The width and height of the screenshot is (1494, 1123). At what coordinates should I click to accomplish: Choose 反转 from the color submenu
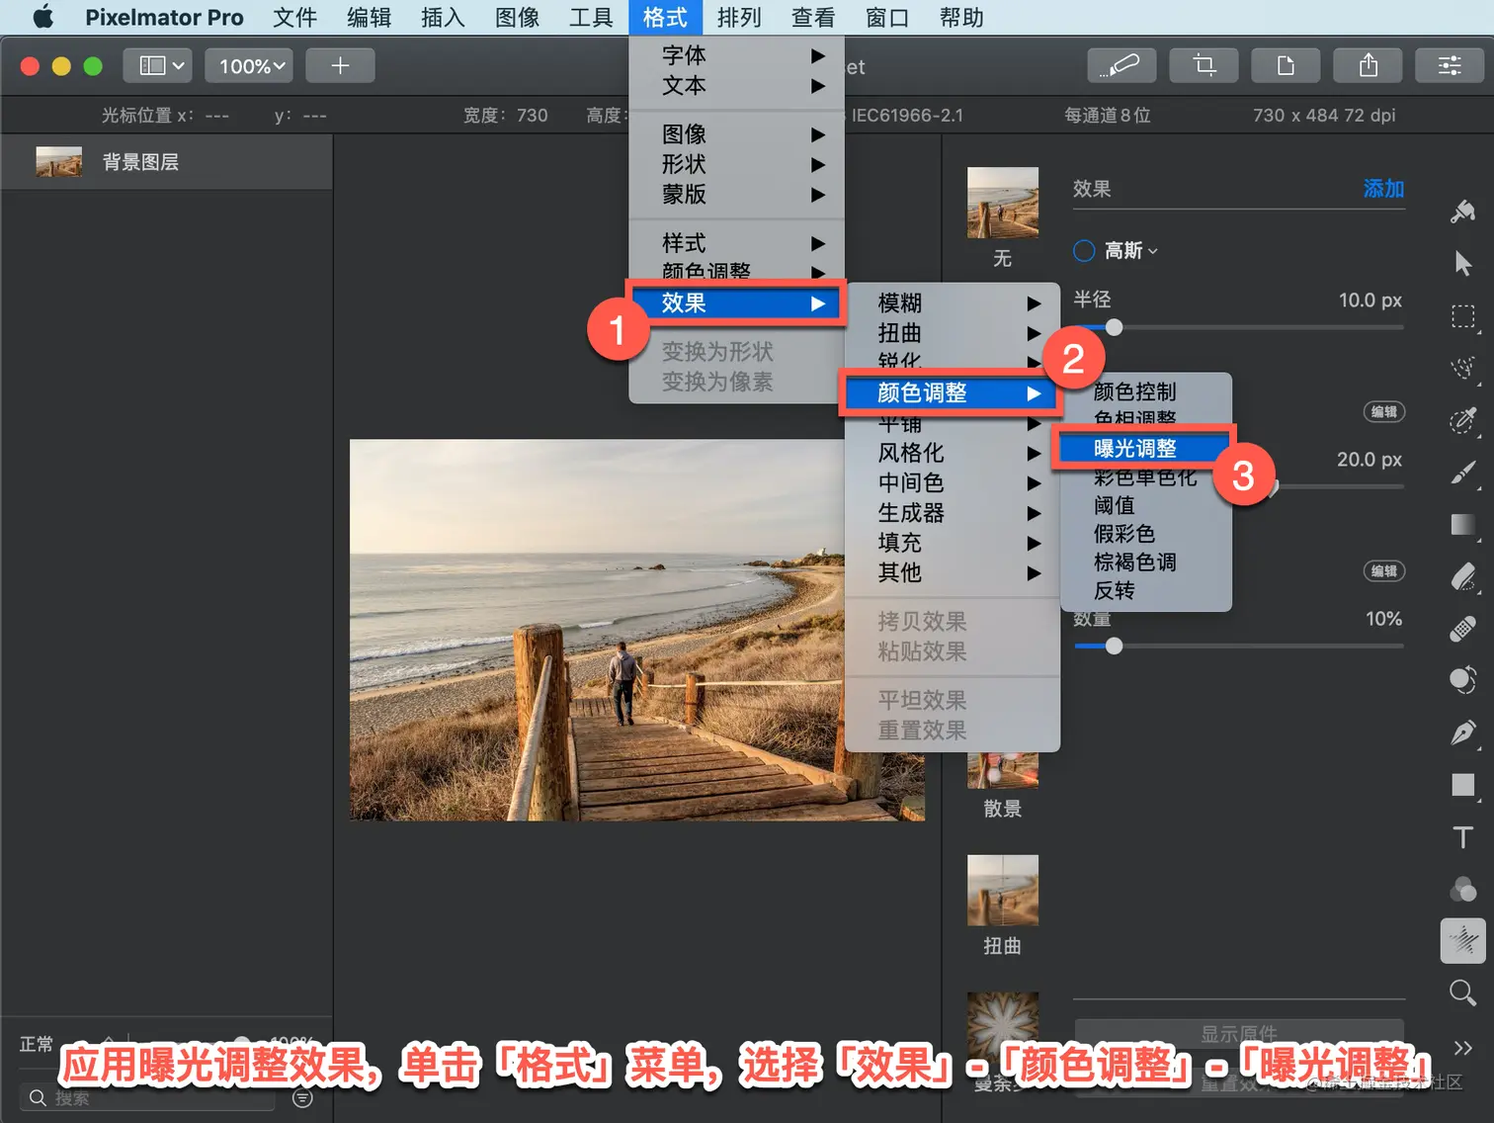coord(1146,590)
